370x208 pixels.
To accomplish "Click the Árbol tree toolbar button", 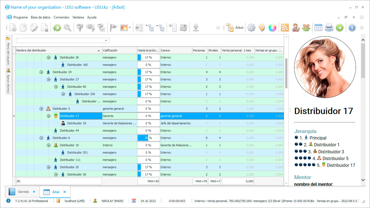I will click(235, 28).
